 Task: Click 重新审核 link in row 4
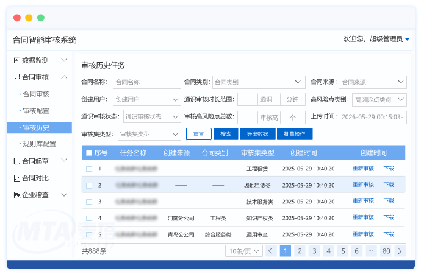pos(363,217)
